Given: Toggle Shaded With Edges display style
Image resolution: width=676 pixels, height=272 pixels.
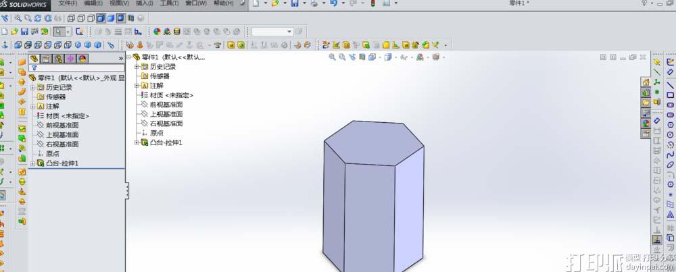Looking at the screenshot, I should pyautogui.click(x=101, y=18).
